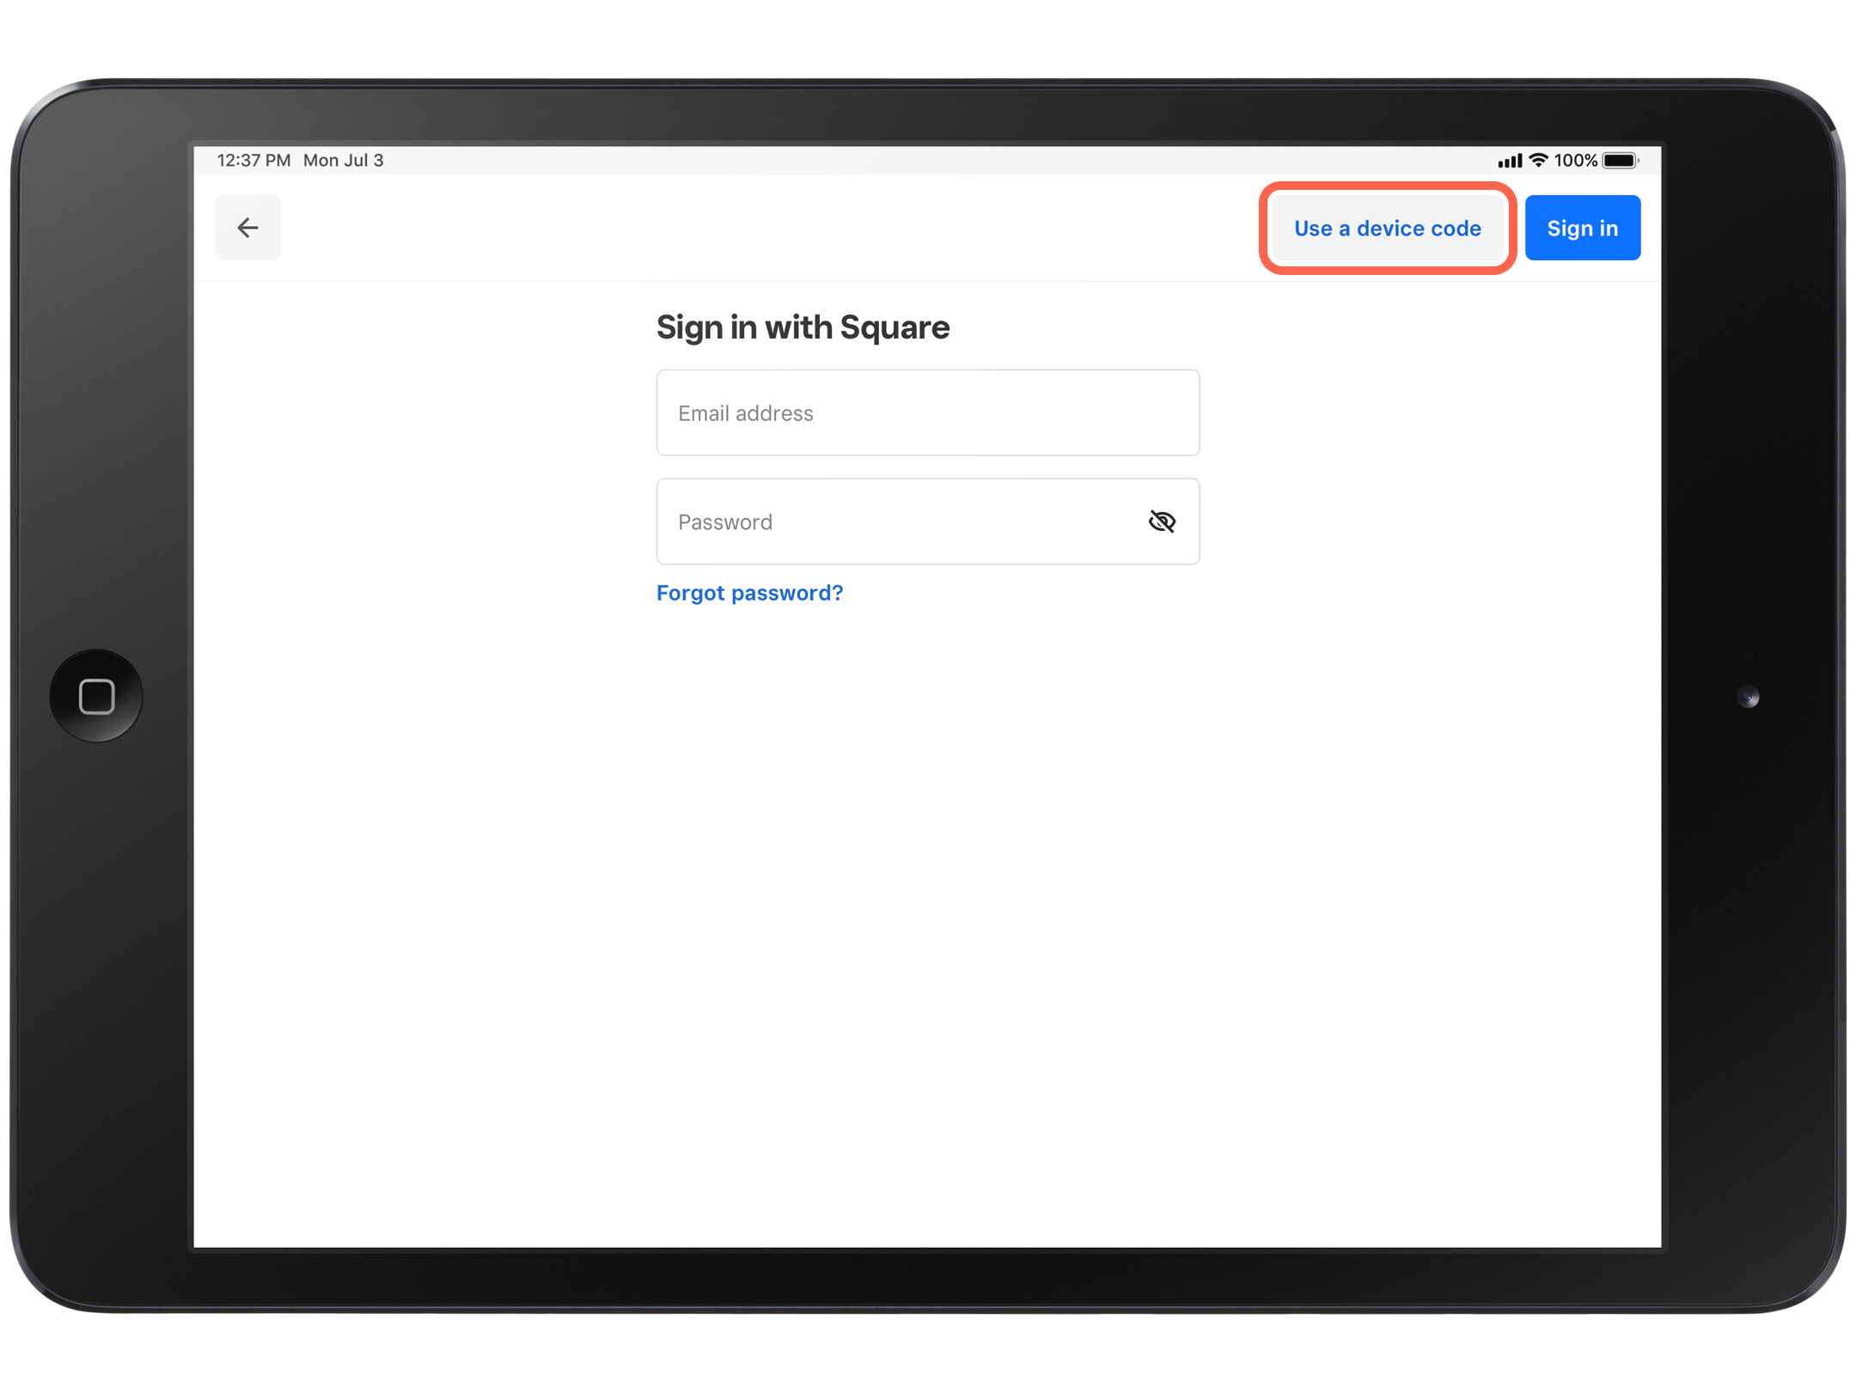Click the 12:37 PM clock
Image resolution: width=1856 pixels, height=1392 pixels.
[253, 161]
